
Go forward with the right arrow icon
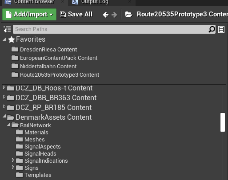114,15
